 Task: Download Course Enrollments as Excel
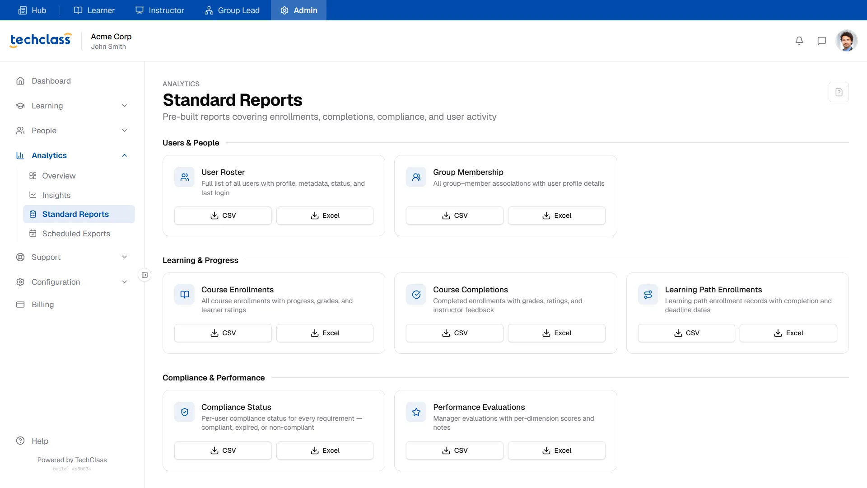point(325,333)
